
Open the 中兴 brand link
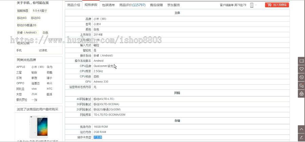pyautogui.click(x=49, y=83)
